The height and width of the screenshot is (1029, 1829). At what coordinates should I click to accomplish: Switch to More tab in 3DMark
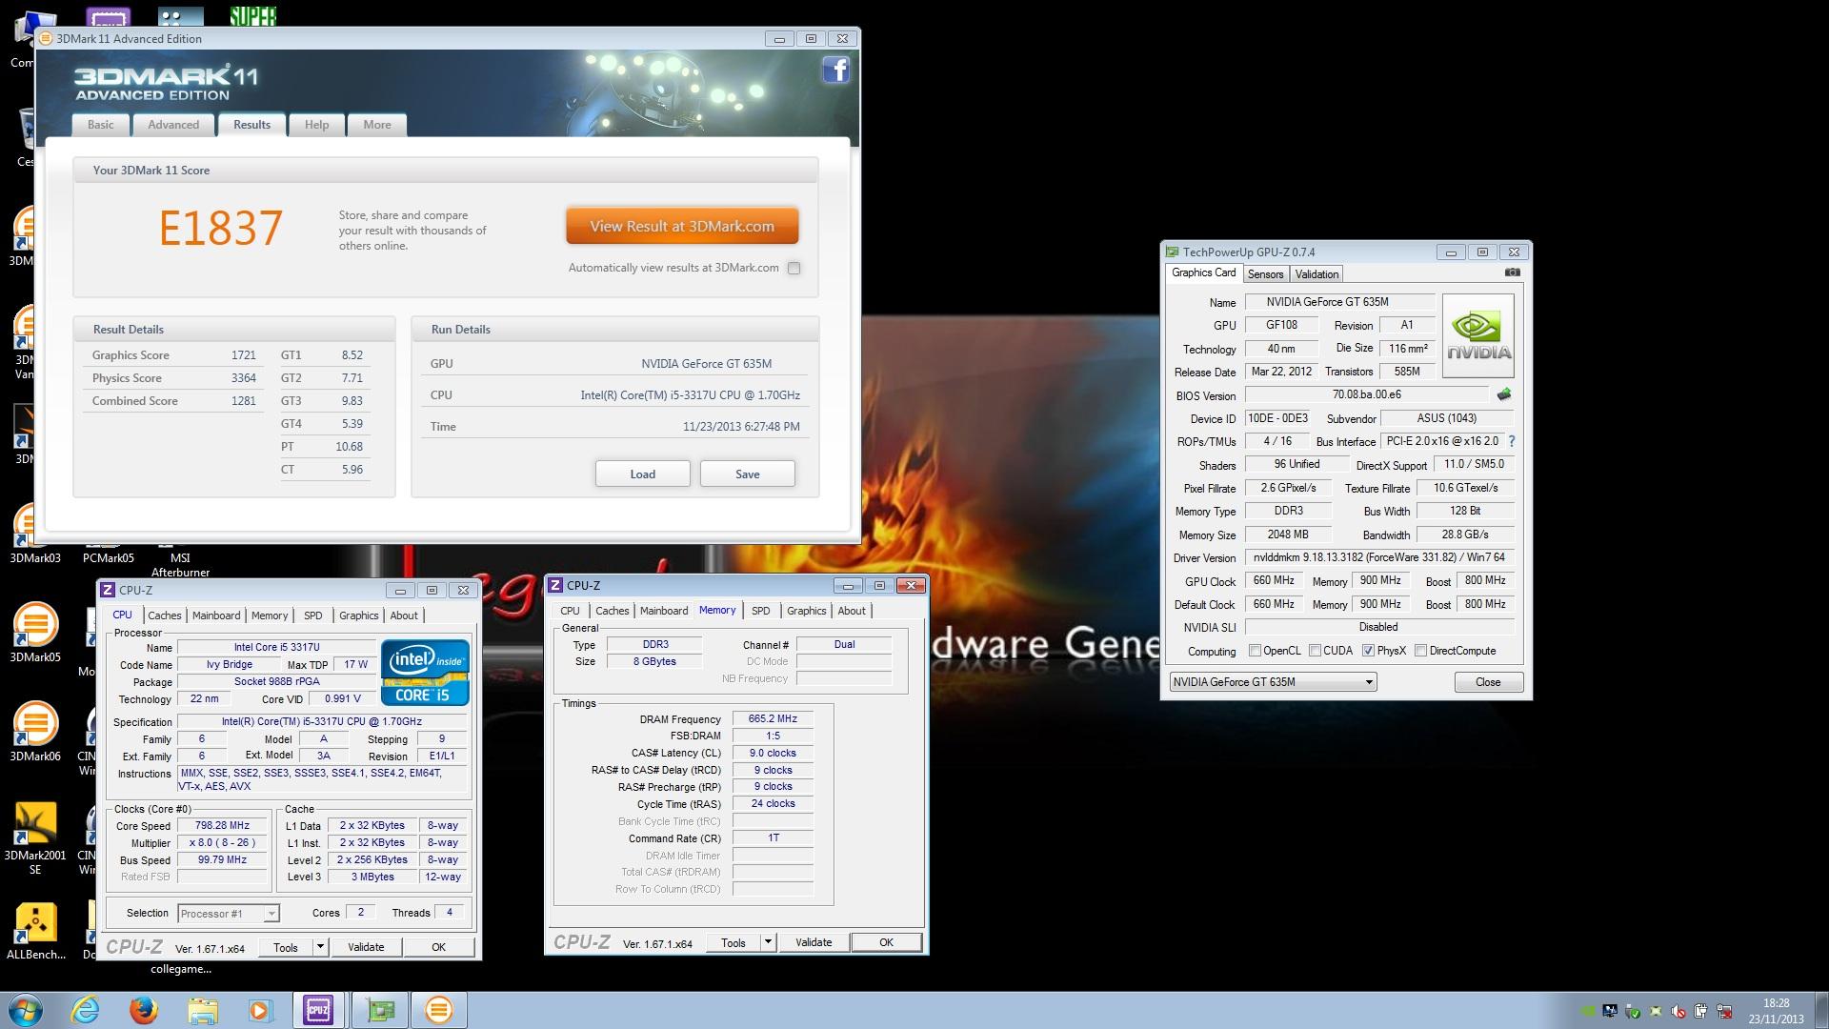click(x=377, y=125)
